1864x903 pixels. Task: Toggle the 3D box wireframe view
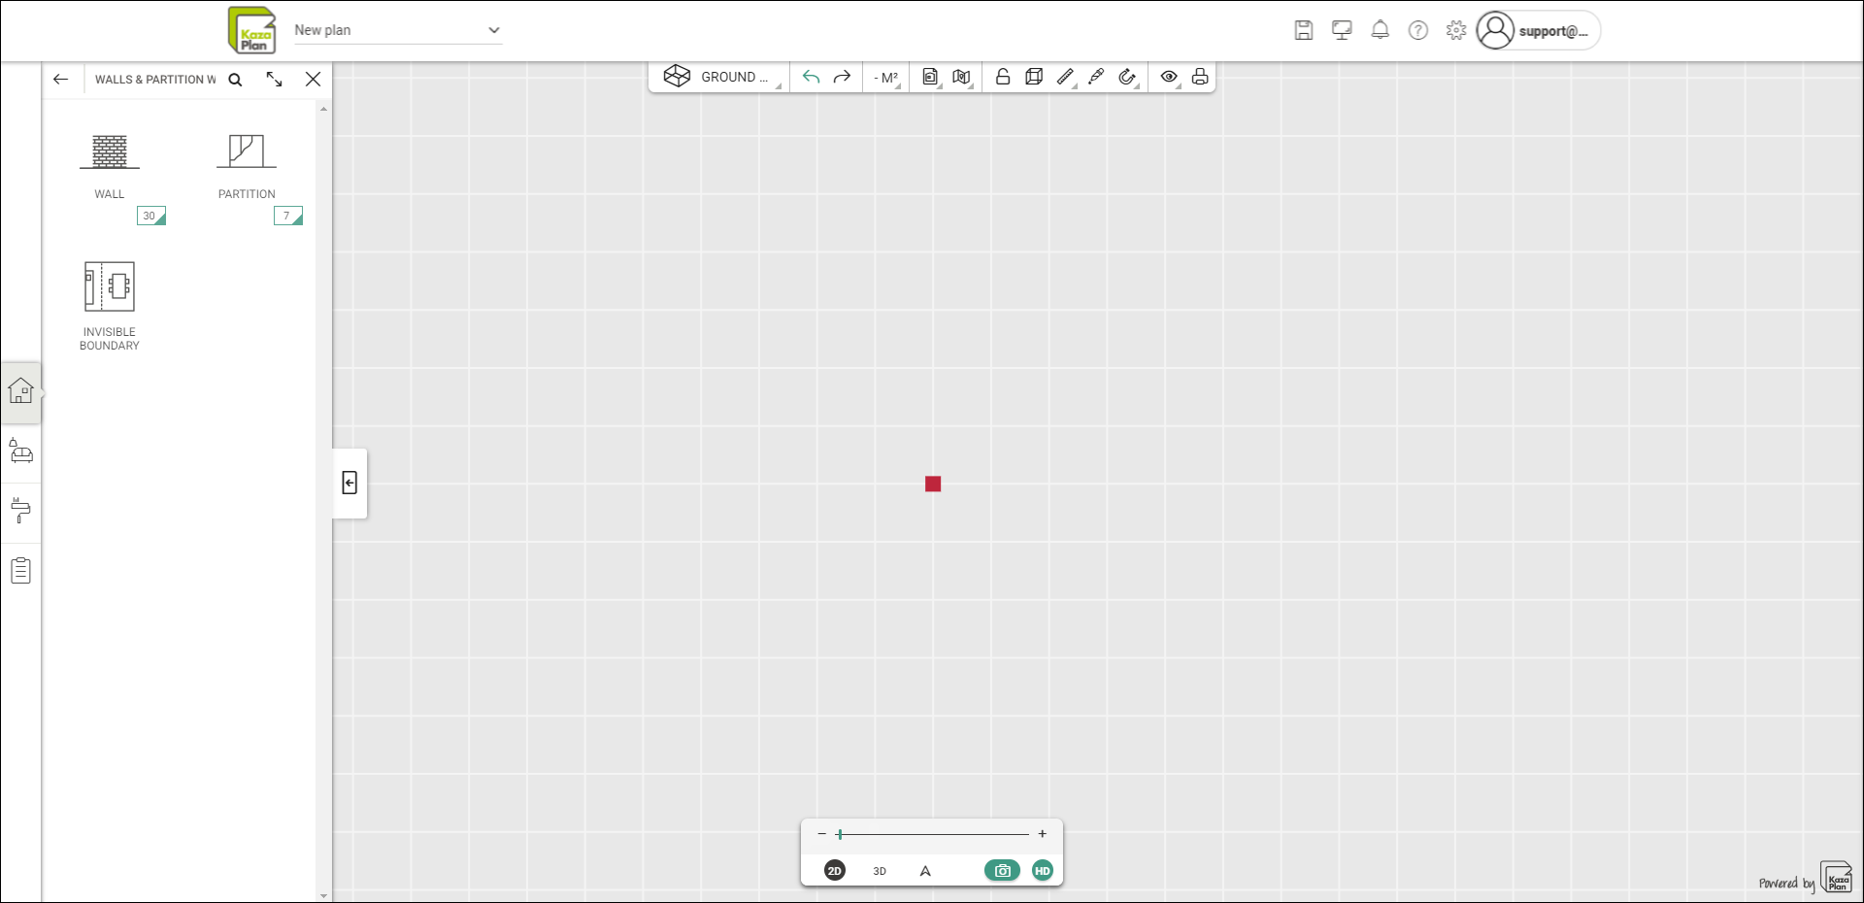click(x=1034, y=77)
